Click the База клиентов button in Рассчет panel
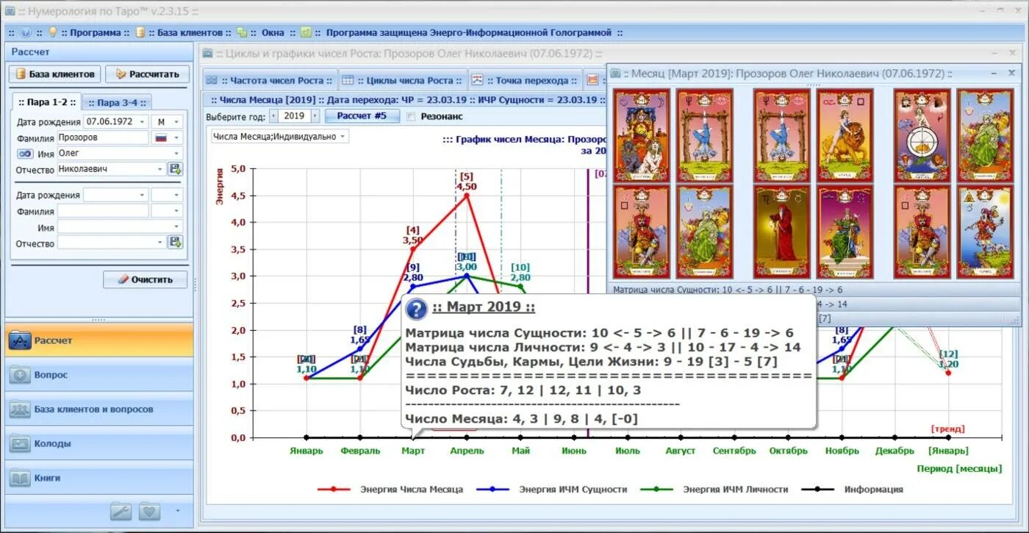The height and width of the screenshot is (533, 1029). coord(55,74)
